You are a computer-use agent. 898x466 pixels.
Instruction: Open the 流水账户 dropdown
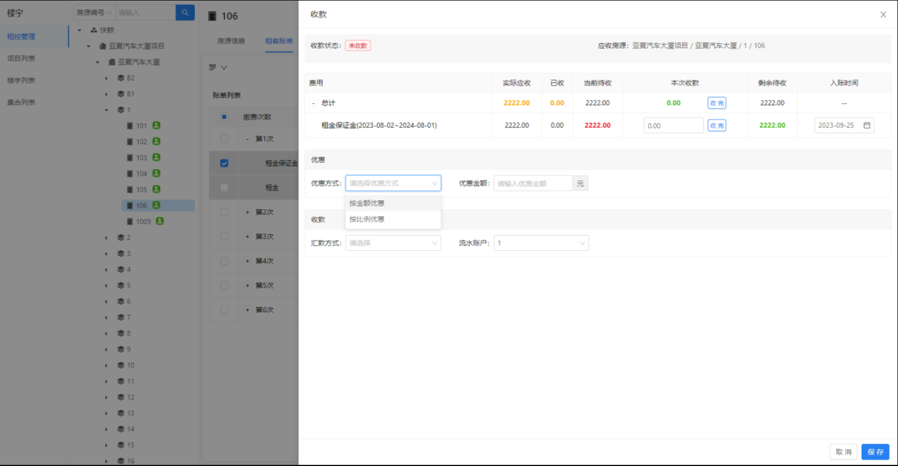[540, 243]
